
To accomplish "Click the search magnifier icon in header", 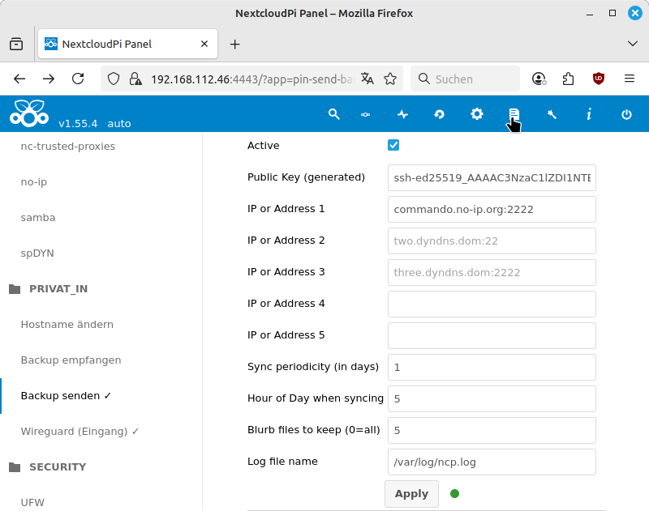I will click(x=333, y=114).
